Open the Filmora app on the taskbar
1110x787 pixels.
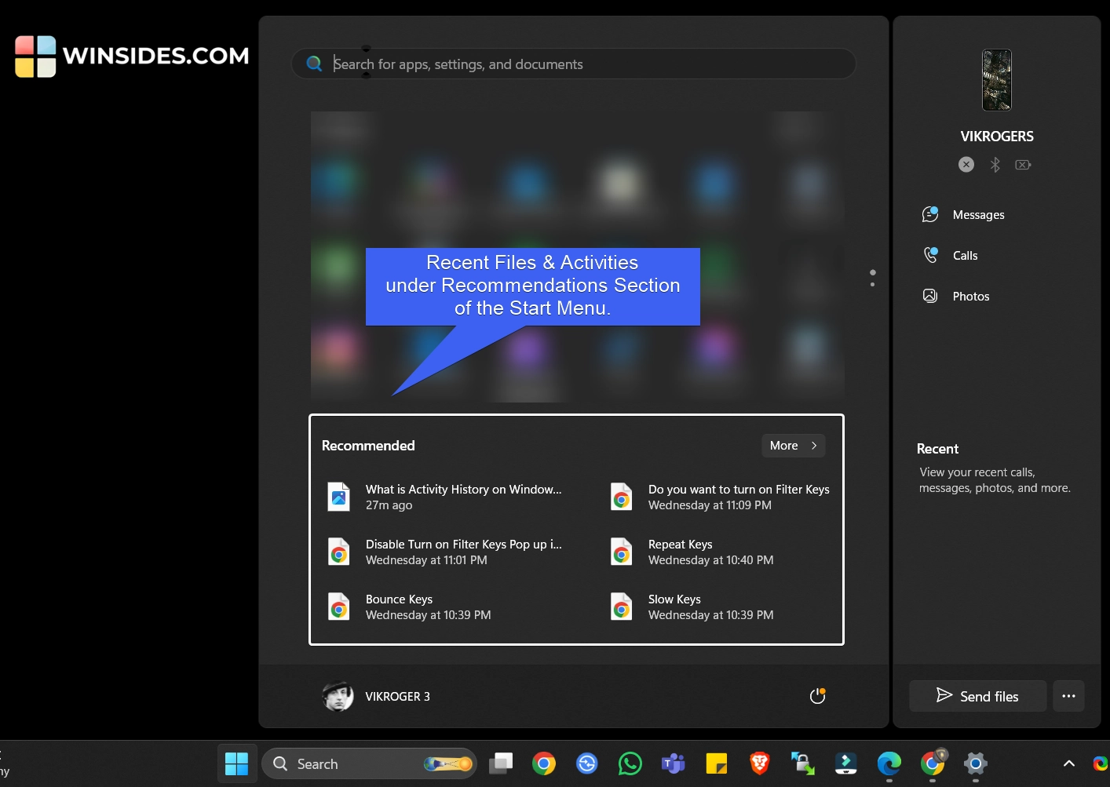[845, 763]
